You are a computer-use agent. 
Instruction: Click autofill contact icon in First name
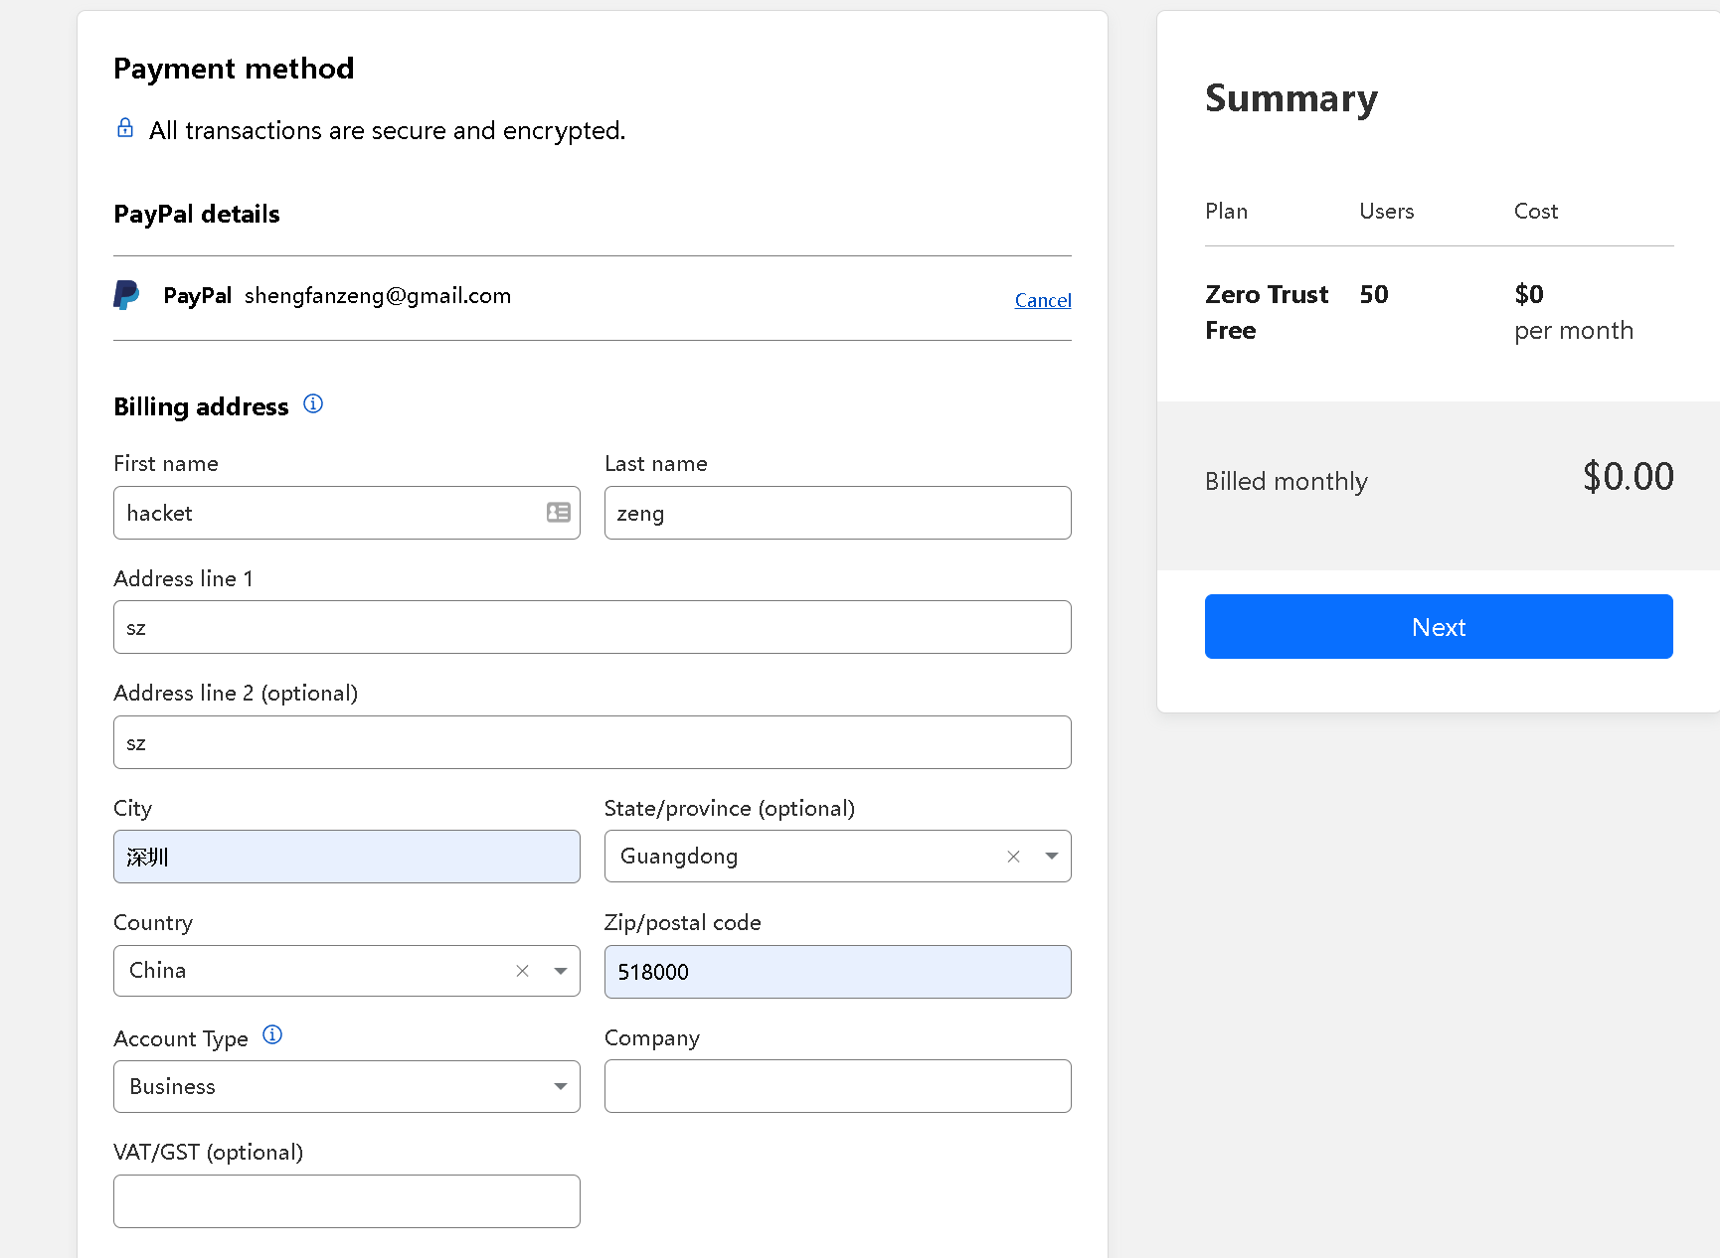click(x=559, y=513)
